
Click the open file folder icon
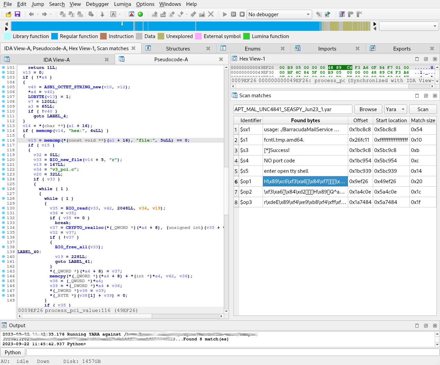click(x=9, y=14)
